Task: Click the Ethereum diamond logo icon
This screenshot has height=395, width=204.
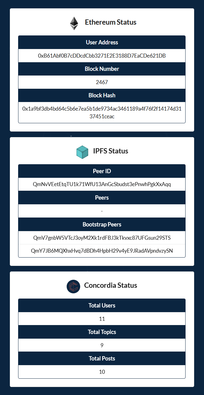Action: click(x=74, y=23)
